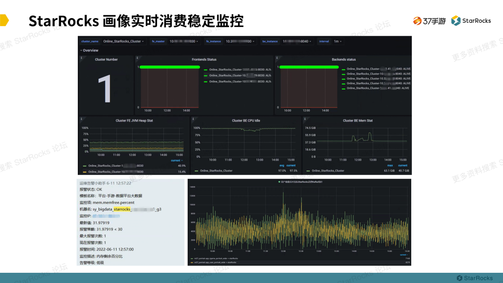503x283 pixels.
Task: Click green color swatch of JVM Heap 40.9% series
Action: (85, 166)
